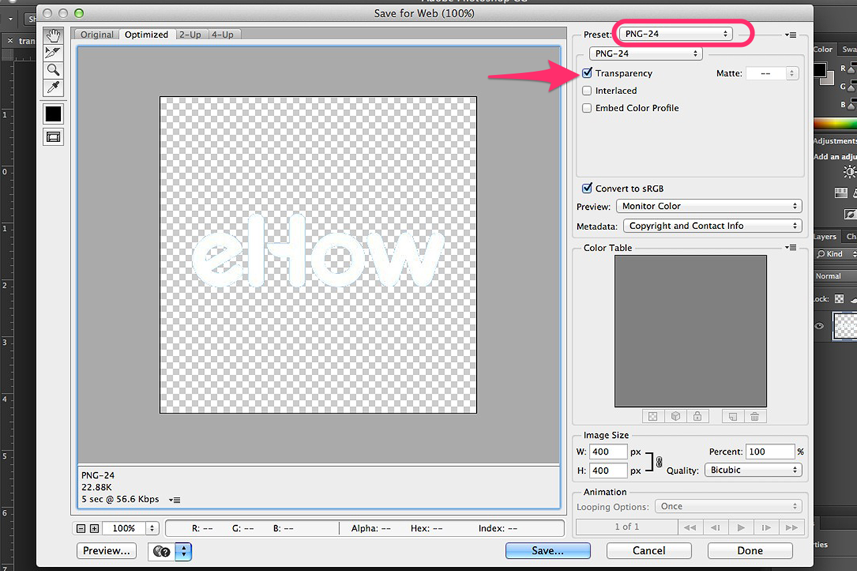Image resolution: width=857 pixels, height=571 pixels.
Task: Click the layer thumbnail in Layers panel
Action: [x=845, y=327]
